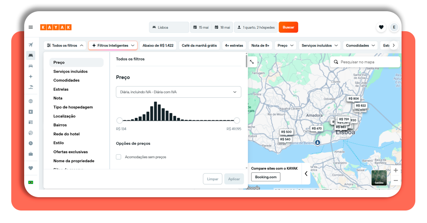Image resolution: width=427 pixels, height=223 pixels.
Task: Select 'Bairros' in the filter list
Action: (60, 125)
